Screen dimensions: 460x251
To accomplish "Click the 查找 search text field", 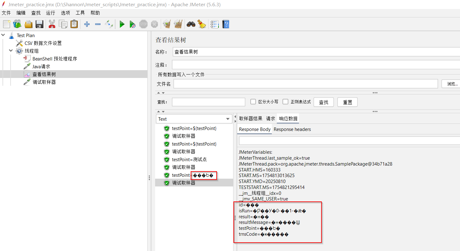I will 208,102.
